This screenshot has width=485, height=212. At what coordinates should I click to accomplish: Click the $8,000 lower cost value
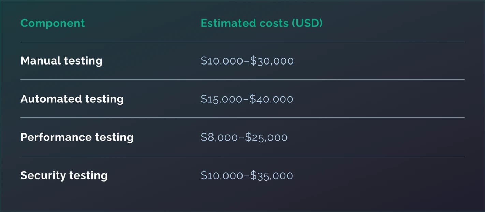219,138
